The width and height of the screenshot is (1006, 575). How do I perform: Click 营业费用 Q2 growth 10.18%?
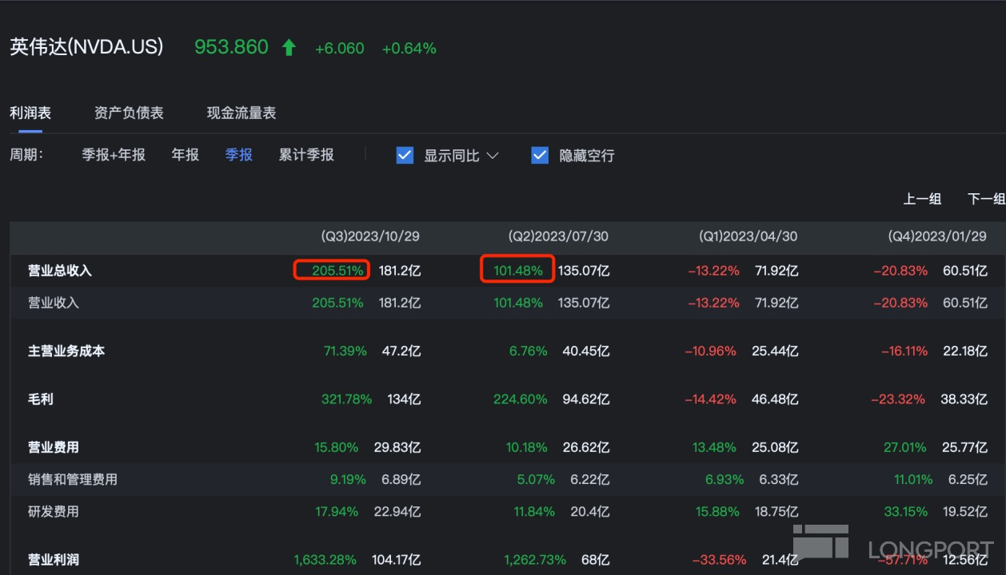pos(527,447)
